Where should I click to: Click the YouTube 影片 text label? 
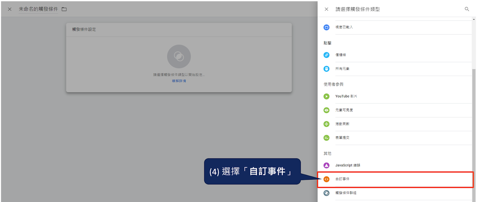[346, 96]
